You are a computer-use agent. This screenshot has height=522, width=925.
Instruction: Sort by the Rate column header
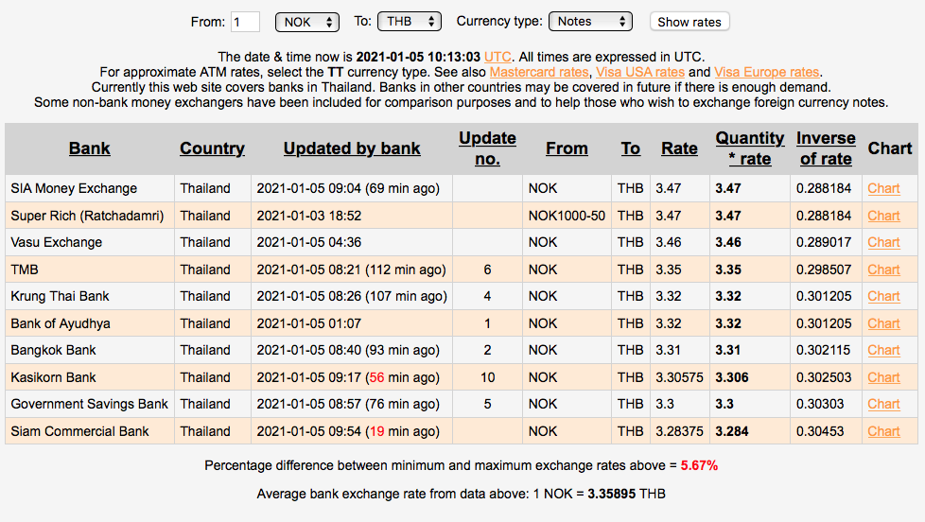(x=679, y=148)
